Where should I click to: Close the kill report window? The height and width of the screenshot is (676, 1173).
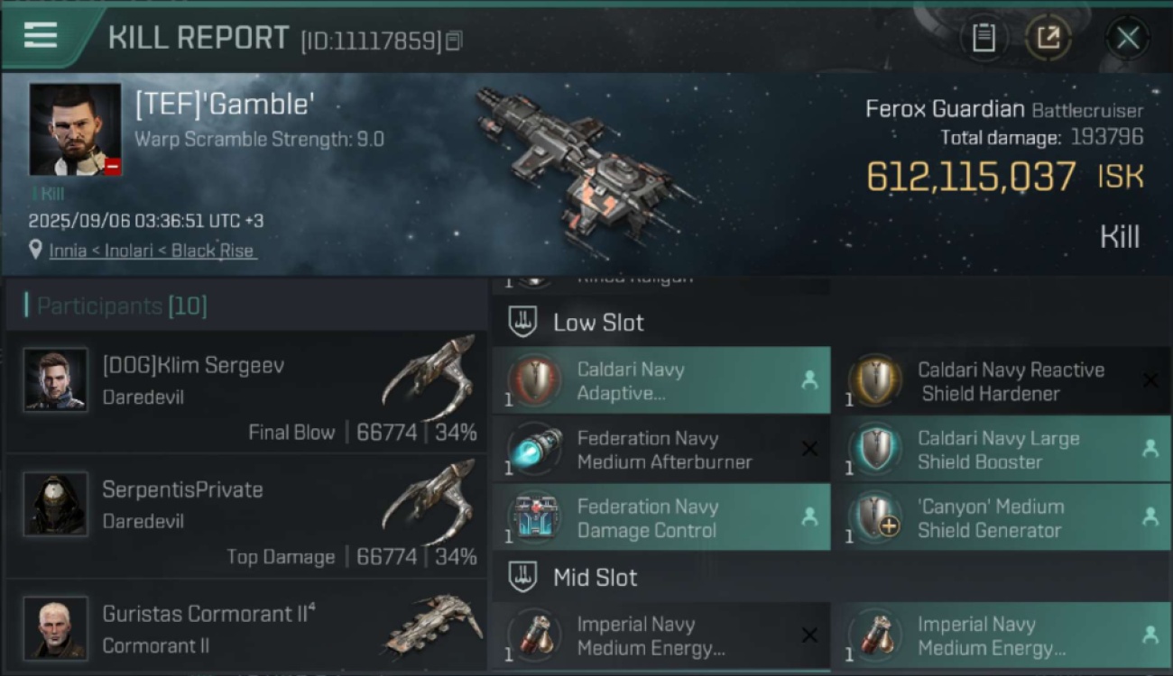[x=1127, y=38]
